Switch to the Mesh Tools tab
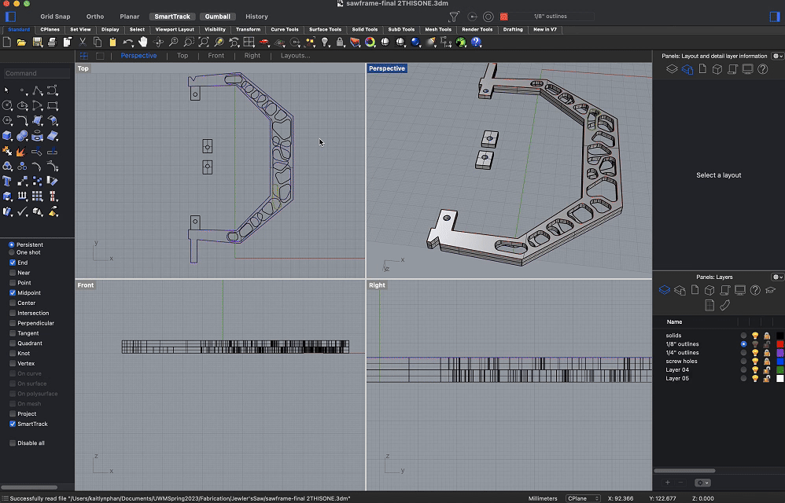The image size is (785, 503). point(438,30)
